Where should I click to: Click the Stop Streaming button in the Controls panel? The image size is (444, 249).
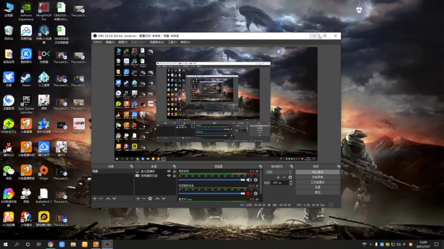pos(317,172)
